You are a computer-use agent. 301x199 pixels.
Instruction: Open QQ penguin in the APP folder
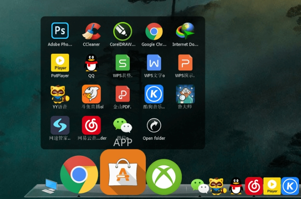pos(92,63)
